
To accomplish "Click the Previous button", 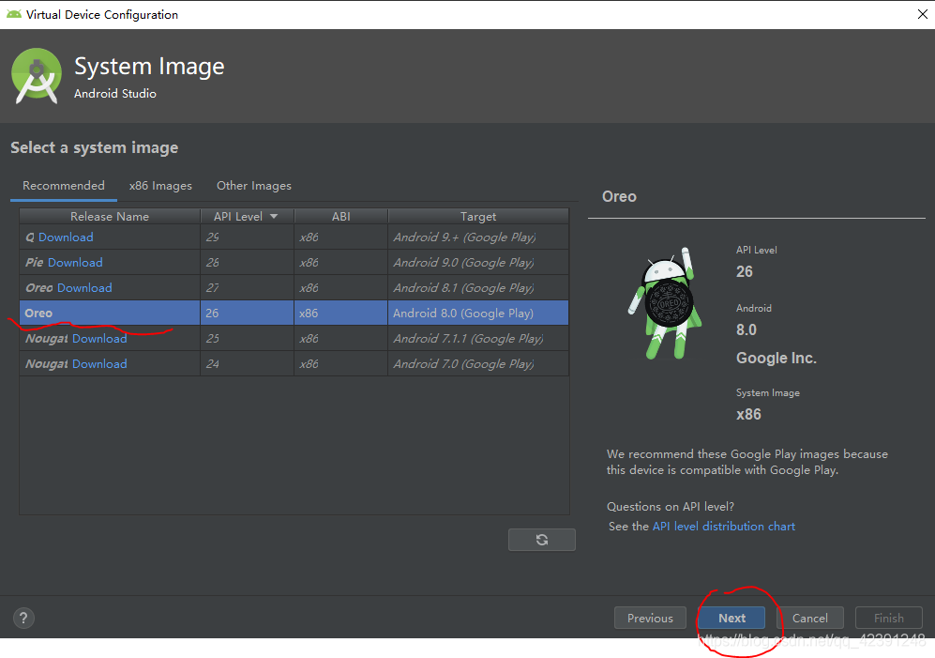I will 650,618.
